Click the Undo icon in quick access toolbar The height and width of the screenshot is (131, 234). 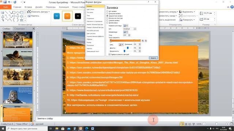9,2
